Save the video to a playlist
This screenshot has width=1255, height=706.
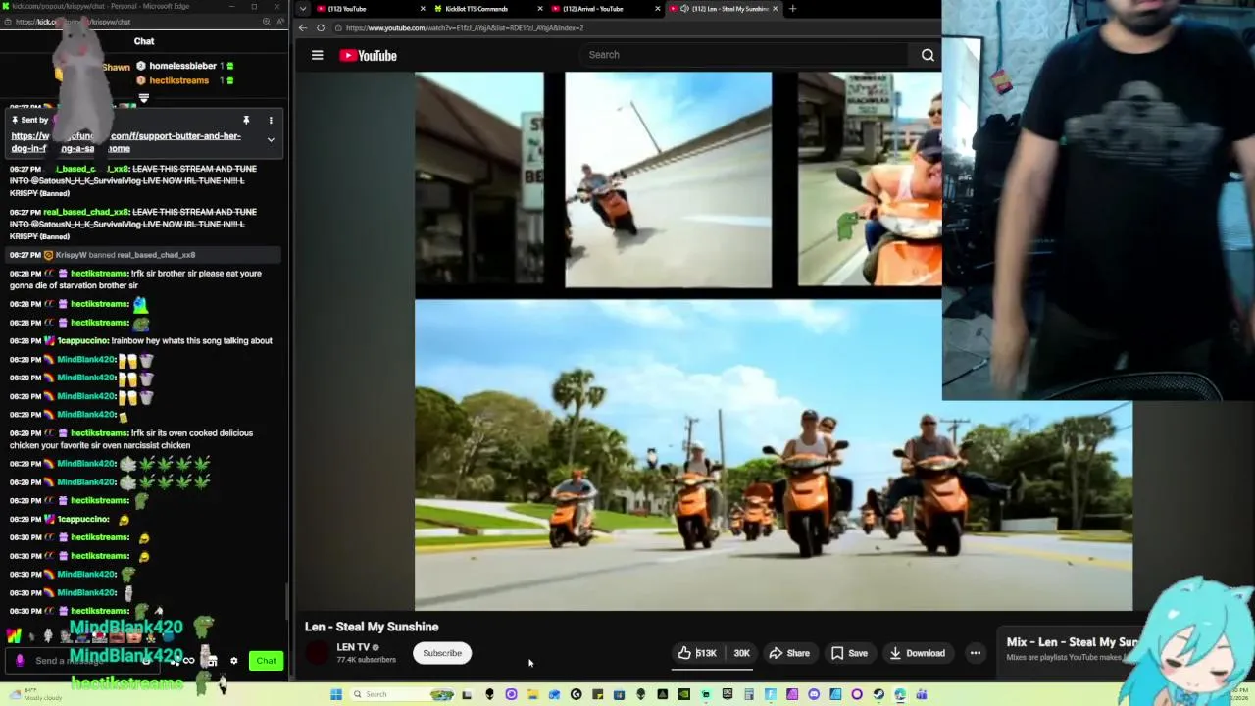(849, 653)
